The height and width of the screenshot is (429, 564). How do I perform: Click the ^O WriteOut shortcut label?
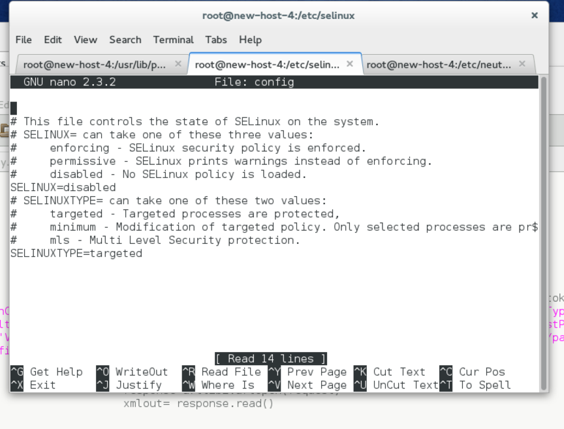pyautogui.click(x=132, y=372)
